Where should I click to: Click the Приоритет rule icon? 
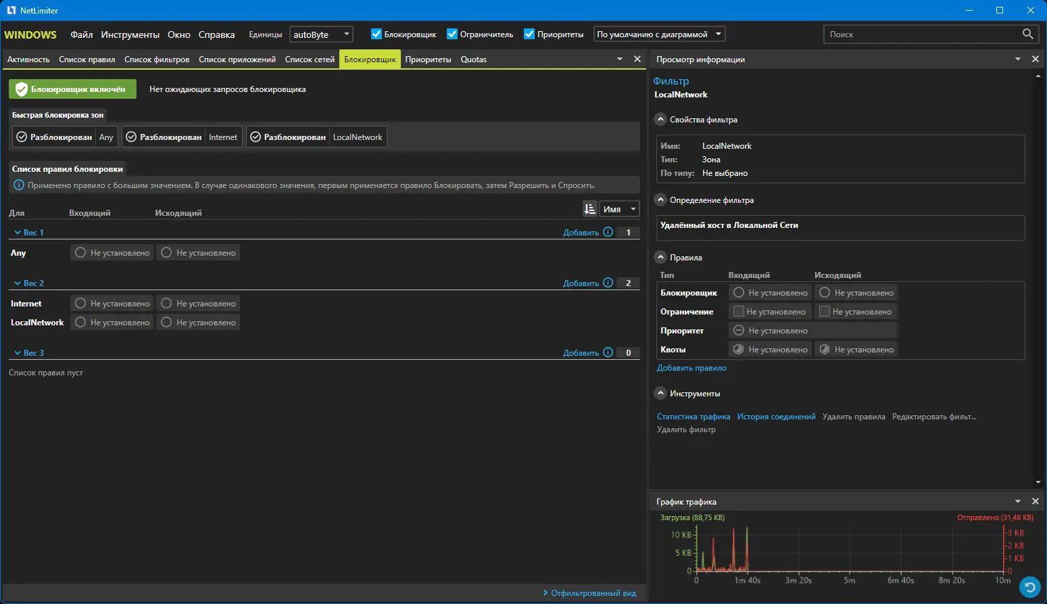[x=739, y=331]
